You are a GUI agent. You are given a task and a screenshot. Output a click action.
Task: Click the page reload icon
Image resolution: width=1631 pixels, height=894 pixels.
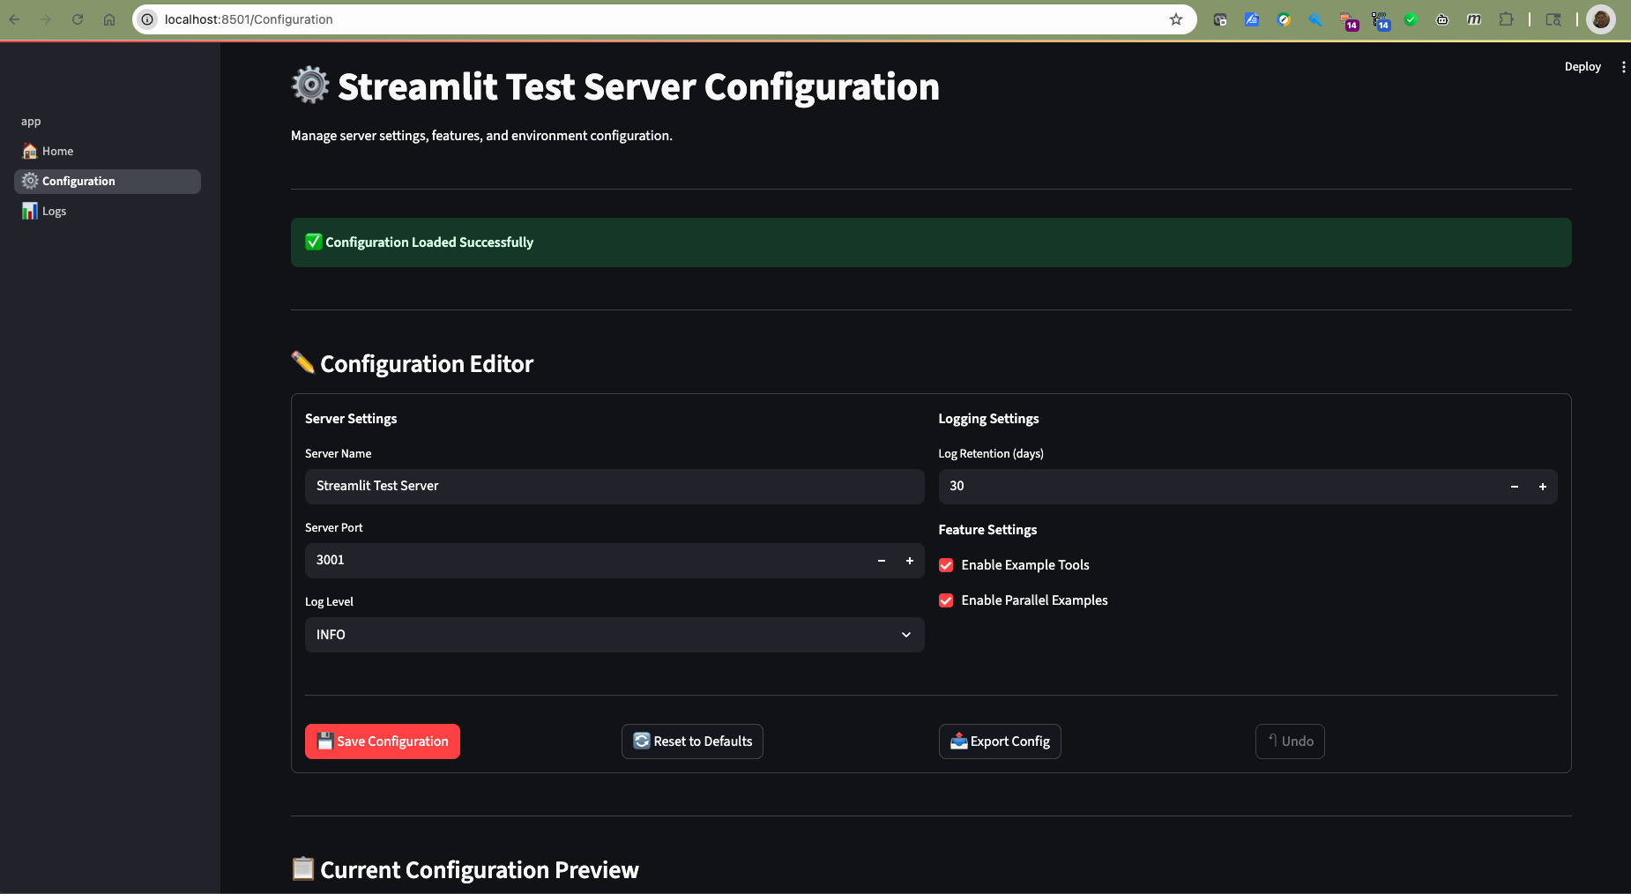[x=78, y=19]
